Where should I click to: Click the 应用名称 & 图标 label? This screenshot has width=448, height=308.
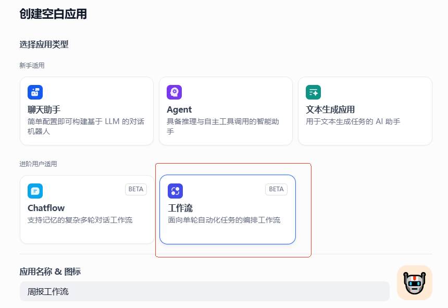point(50,272)
